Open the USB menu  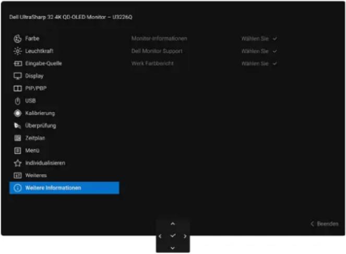[x=30, y=101]
